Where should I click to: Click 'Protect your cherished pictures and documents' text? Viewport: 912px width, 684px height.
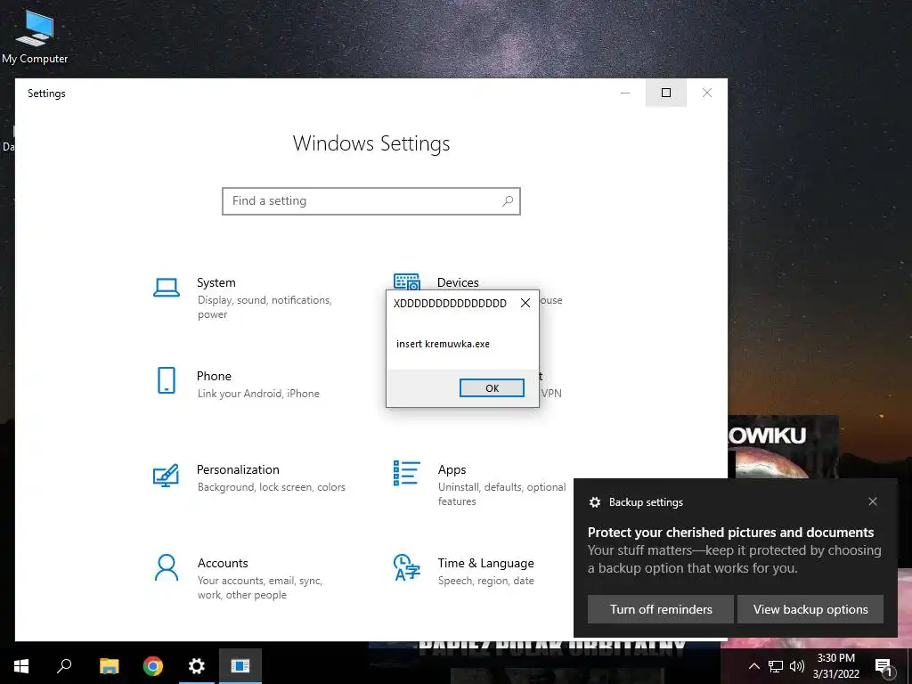coord(730,533)
